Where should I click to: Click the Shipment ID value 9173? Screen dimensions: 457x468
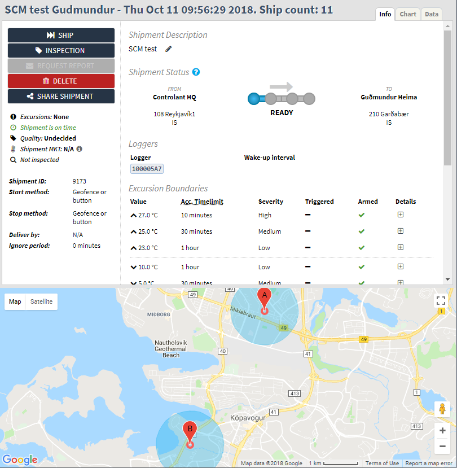pyautogui.click(x=80, y=181)
